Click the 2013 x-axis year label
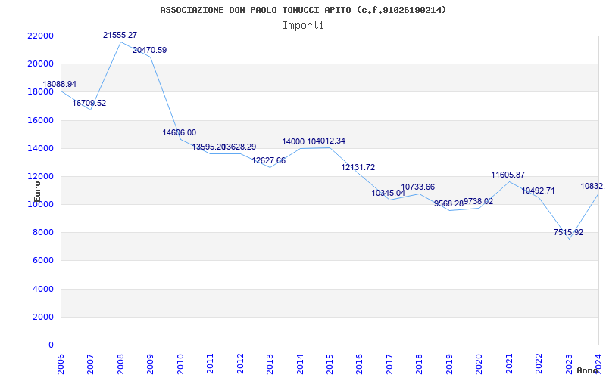Image resolution: width=606 pixels, height=378 pixels. (270, 363)
